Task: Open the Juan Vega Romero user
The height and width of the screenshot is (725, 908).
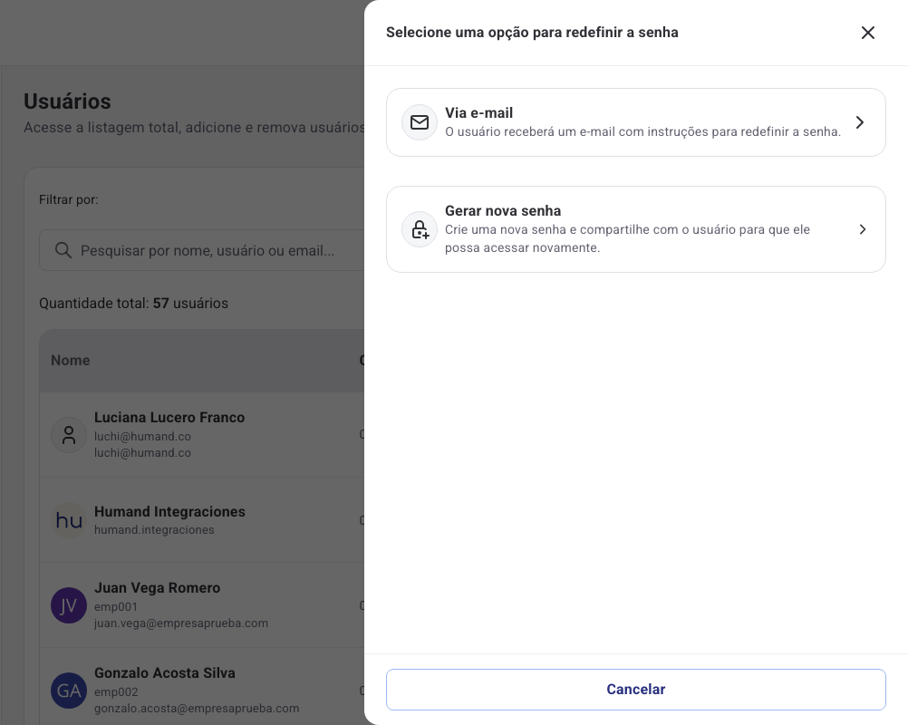Action: [201, 605]
